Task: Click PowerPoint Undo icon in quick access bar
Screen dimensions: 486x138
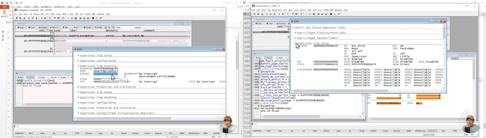Action: coord(11,3)
